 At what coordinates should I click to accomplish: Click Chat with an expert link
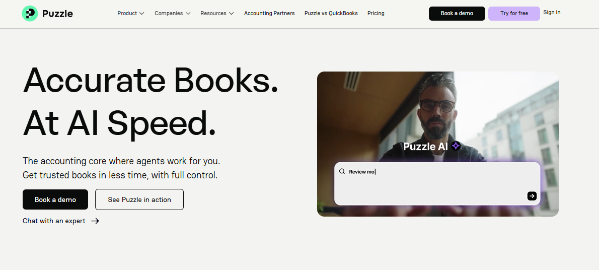tap(54, 221)
